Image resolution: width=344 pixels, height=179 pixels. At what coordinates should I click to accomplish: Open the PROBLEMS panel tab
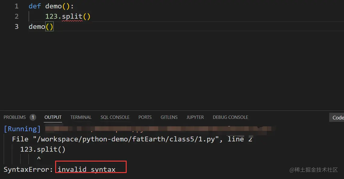pos(15,117)
